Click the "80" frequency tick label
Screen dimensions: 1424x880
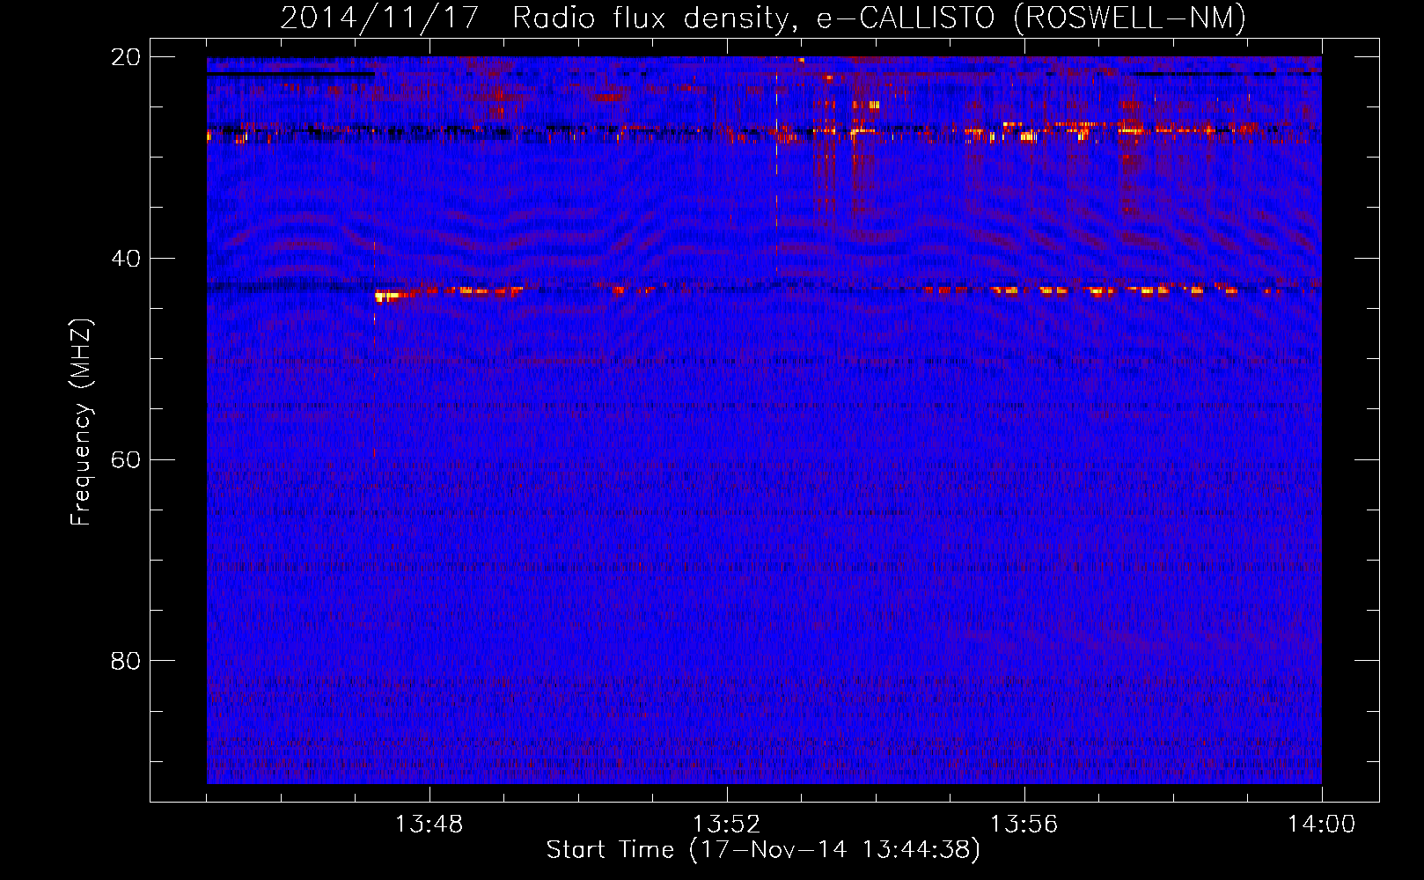[x=126, y=660]
